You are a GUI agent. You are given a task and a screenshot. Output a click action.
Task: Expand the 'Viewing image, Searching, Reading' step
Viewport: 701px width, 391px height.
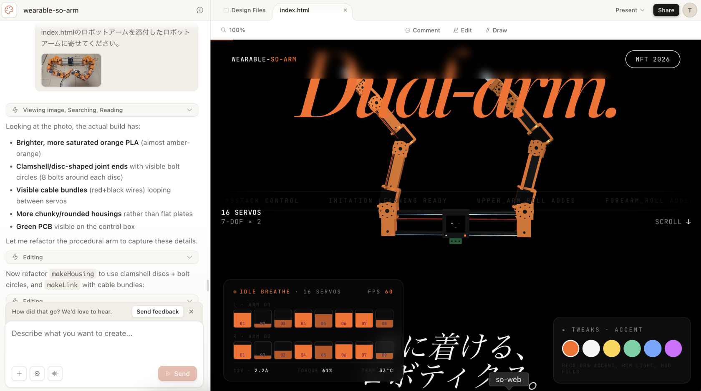[102, 110]
